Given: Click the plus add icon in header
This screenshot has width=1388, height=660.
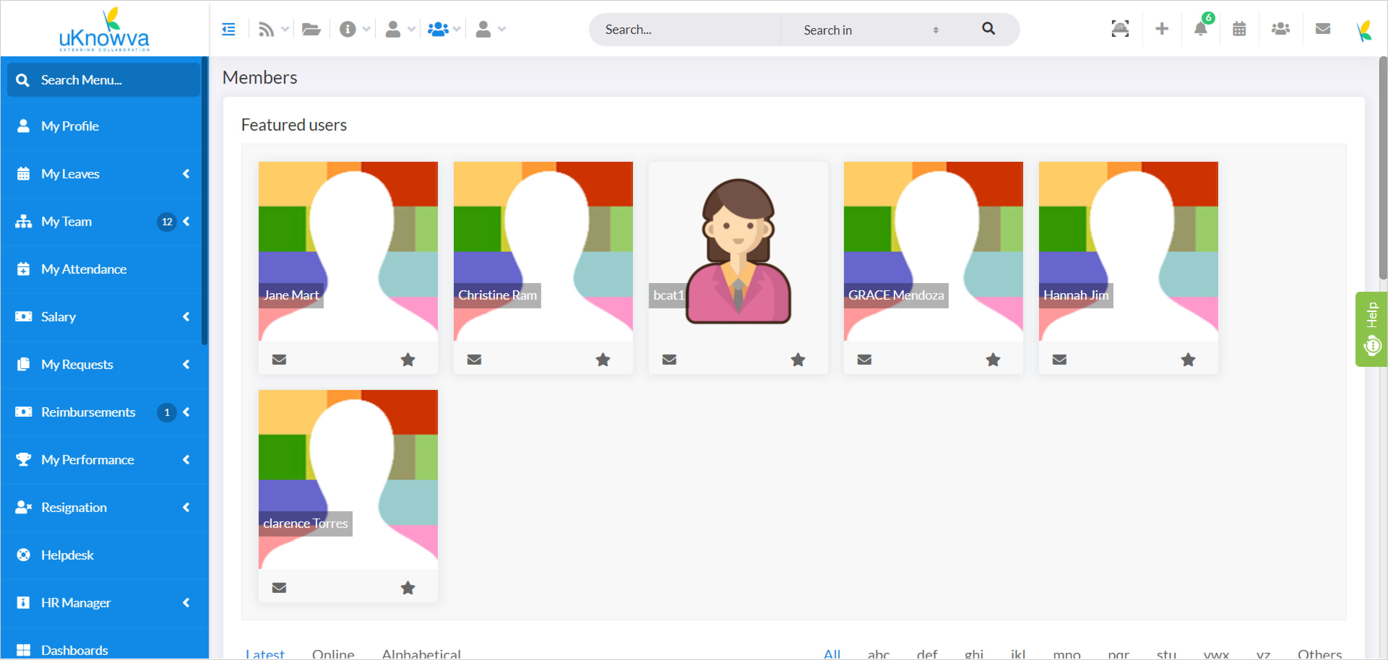Looking at the screenshot, I should [1162, 29].
